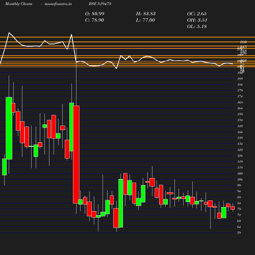Click the 114 price axis label
255x255 pixels.
click(240, 168)
